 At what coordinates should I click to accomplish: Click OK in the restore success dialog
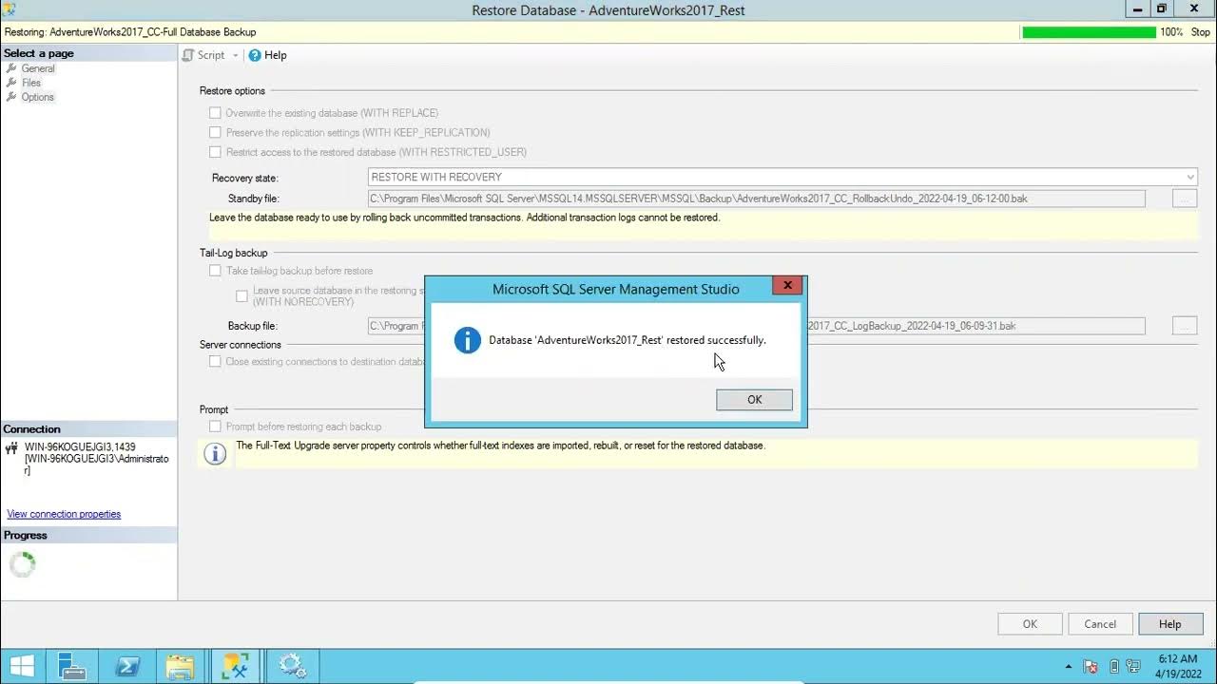754,400
